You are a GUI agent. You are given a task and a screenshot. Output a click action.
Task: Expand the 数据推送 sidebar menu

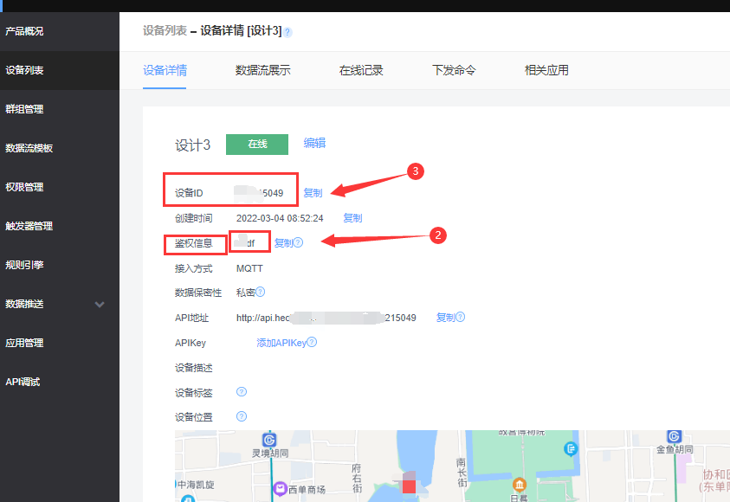tap(26, 304)
